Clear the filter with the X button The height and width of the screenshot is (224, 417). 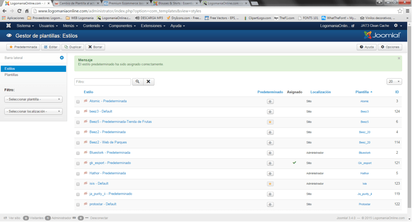click(148, 82)
